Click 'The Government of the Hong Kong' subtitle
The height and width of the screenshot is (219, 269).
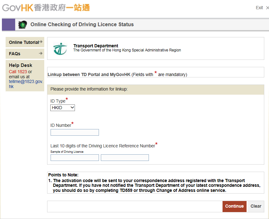click(127, 50)
